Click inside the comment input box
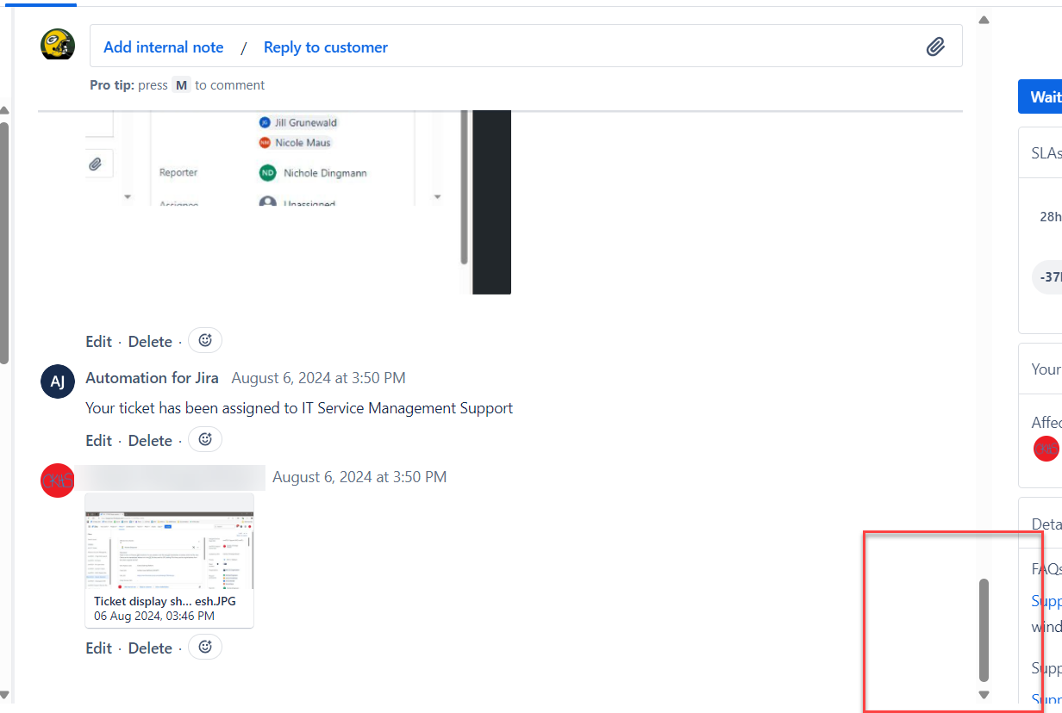This screenshot has height=713, width=1062. coord(526,46)
